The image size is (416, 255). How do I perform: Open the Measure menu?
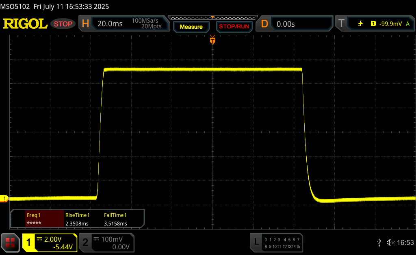(191, 27)
